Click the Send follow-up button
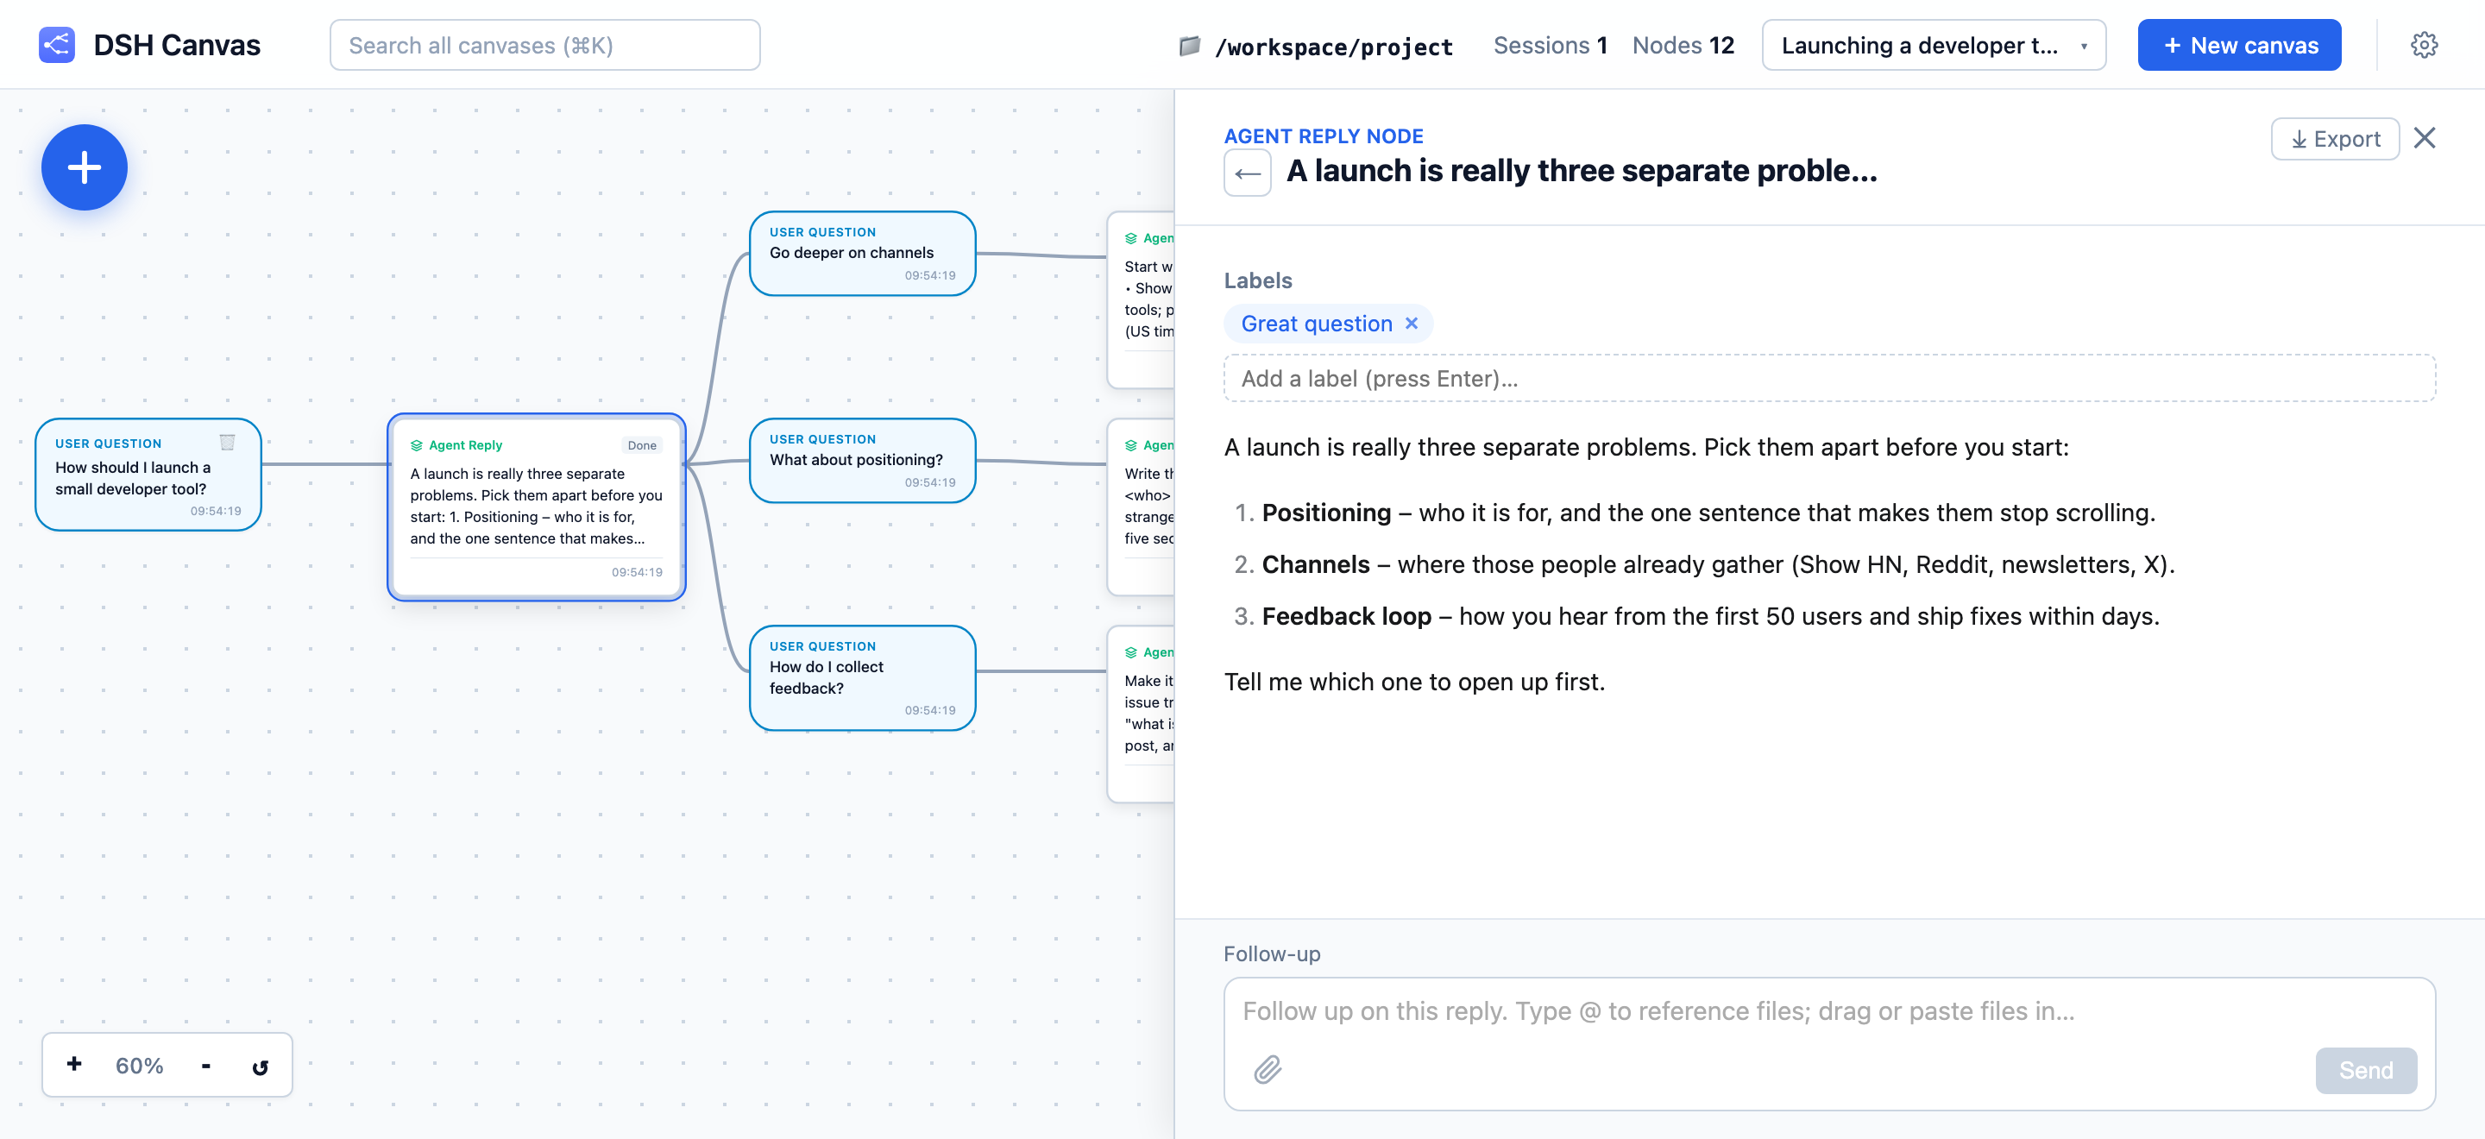This screenshot has width=2485, height=1139. point(2365,1070)
